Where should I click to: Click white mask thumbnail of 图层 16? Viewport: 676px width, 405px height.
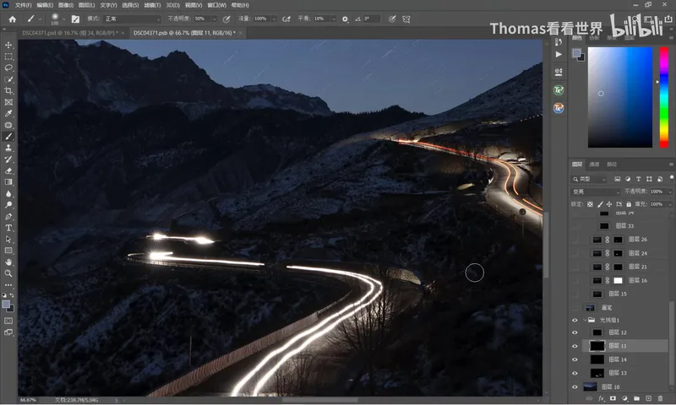coord(618,280)
